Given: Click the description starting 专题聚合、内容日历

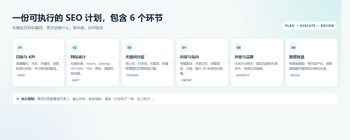Looking at the screenshot, I should click(202, 69).
